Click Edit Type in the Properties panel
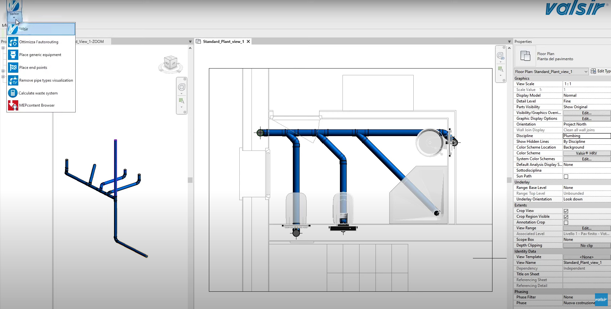The image size is (611, 309). (601, 71)
